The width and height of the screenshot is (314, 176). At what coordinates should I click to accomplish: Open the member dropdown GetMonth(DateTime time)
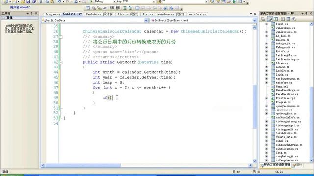[x=254, y=20]
